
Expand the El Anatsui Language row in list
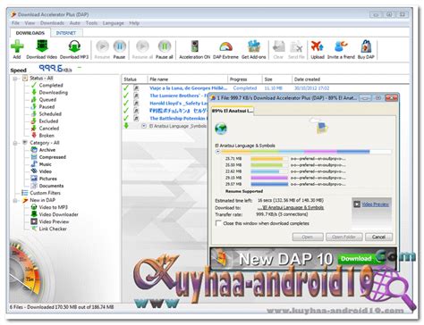(144, 126)
